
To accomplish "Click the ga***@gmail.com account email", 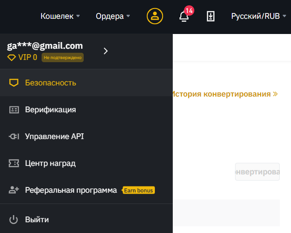I will point(45,46).
